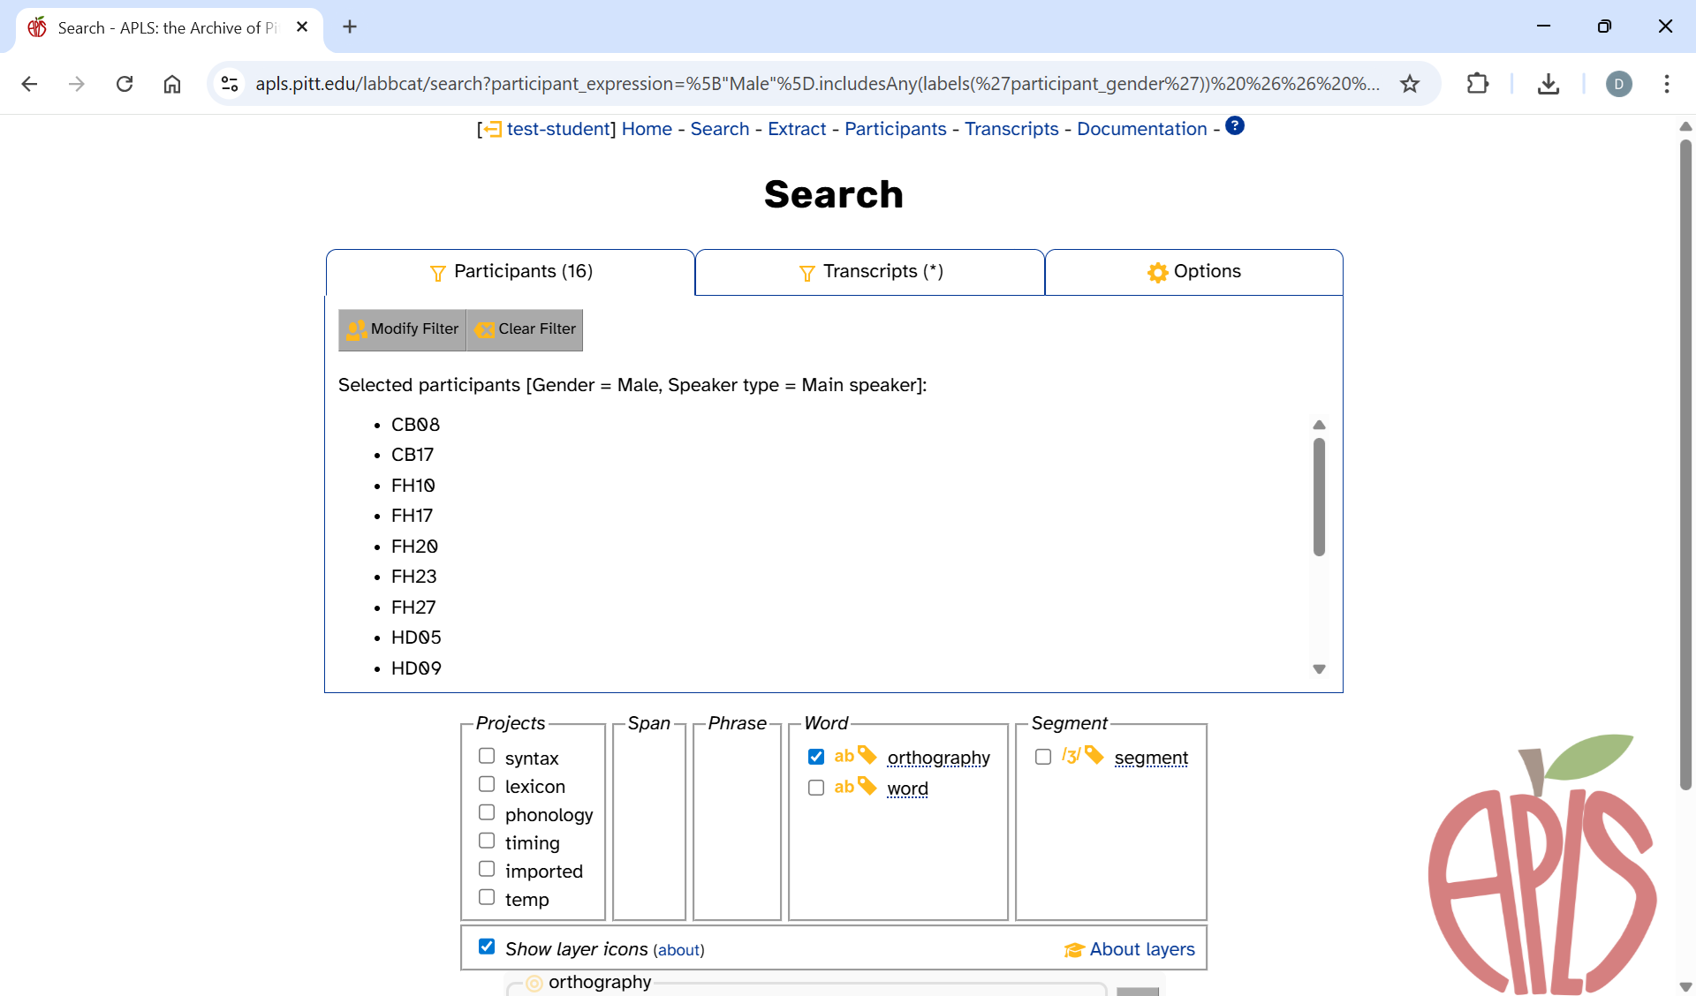
Task: Check the segment layer checkbox
Action: pos(1043,757)
